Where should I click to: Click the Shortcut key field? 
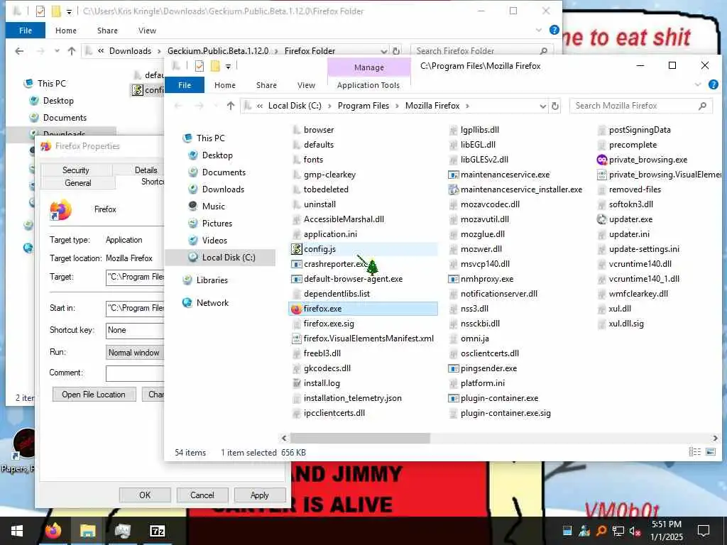coord(134,331)
